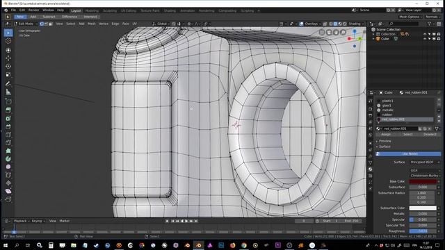Click the Deselect material button
445x250 pixels.
(x=430, y=135)
